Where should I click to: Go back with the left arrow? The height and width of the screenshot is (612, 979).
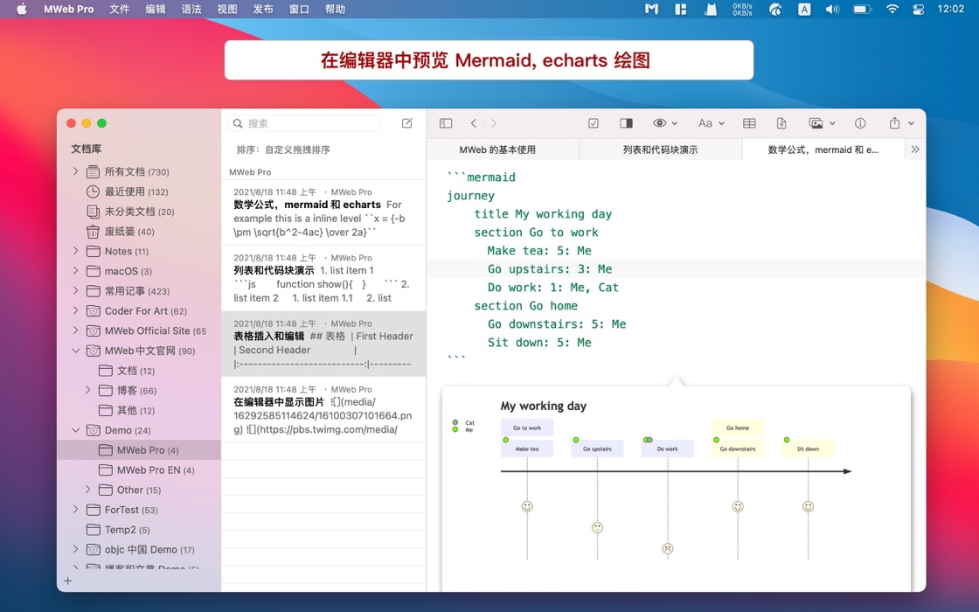click(474, 123)
